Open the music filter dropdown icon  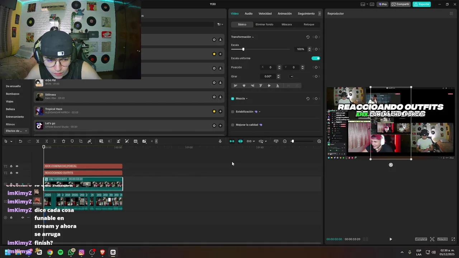220,24
